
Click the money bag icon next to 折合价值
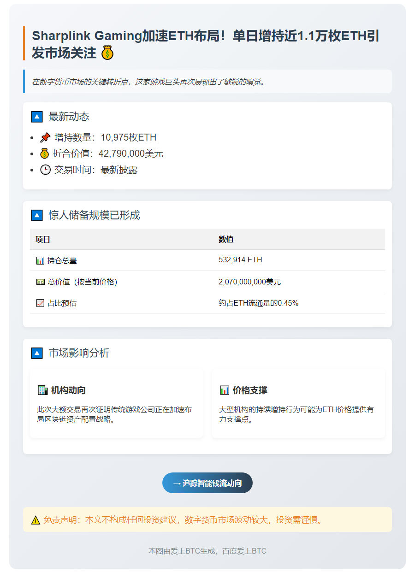tap(45, 153)
